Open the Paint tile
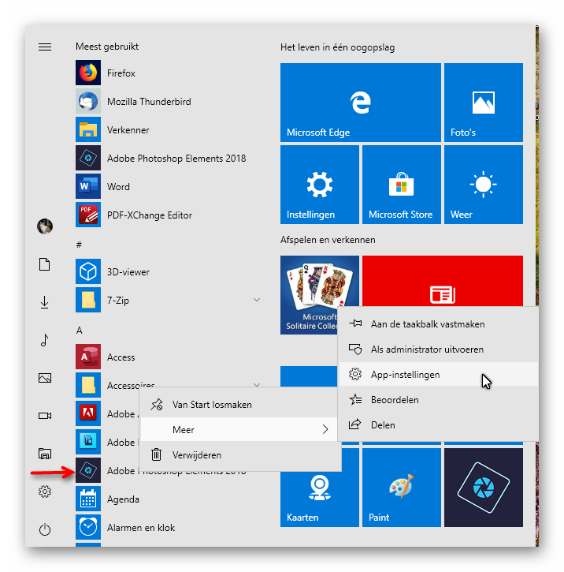 click(401, 487)
